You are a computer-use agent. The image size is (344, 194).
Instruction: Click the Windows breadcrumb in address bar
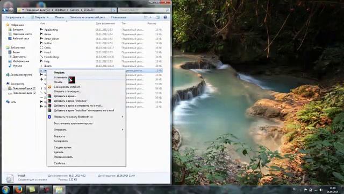[60, 10]
